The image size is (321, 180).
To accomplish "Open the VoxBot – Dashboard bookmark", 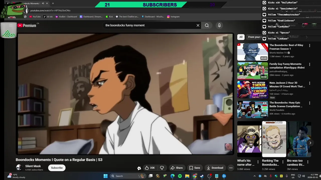I will tap(66, 17).
